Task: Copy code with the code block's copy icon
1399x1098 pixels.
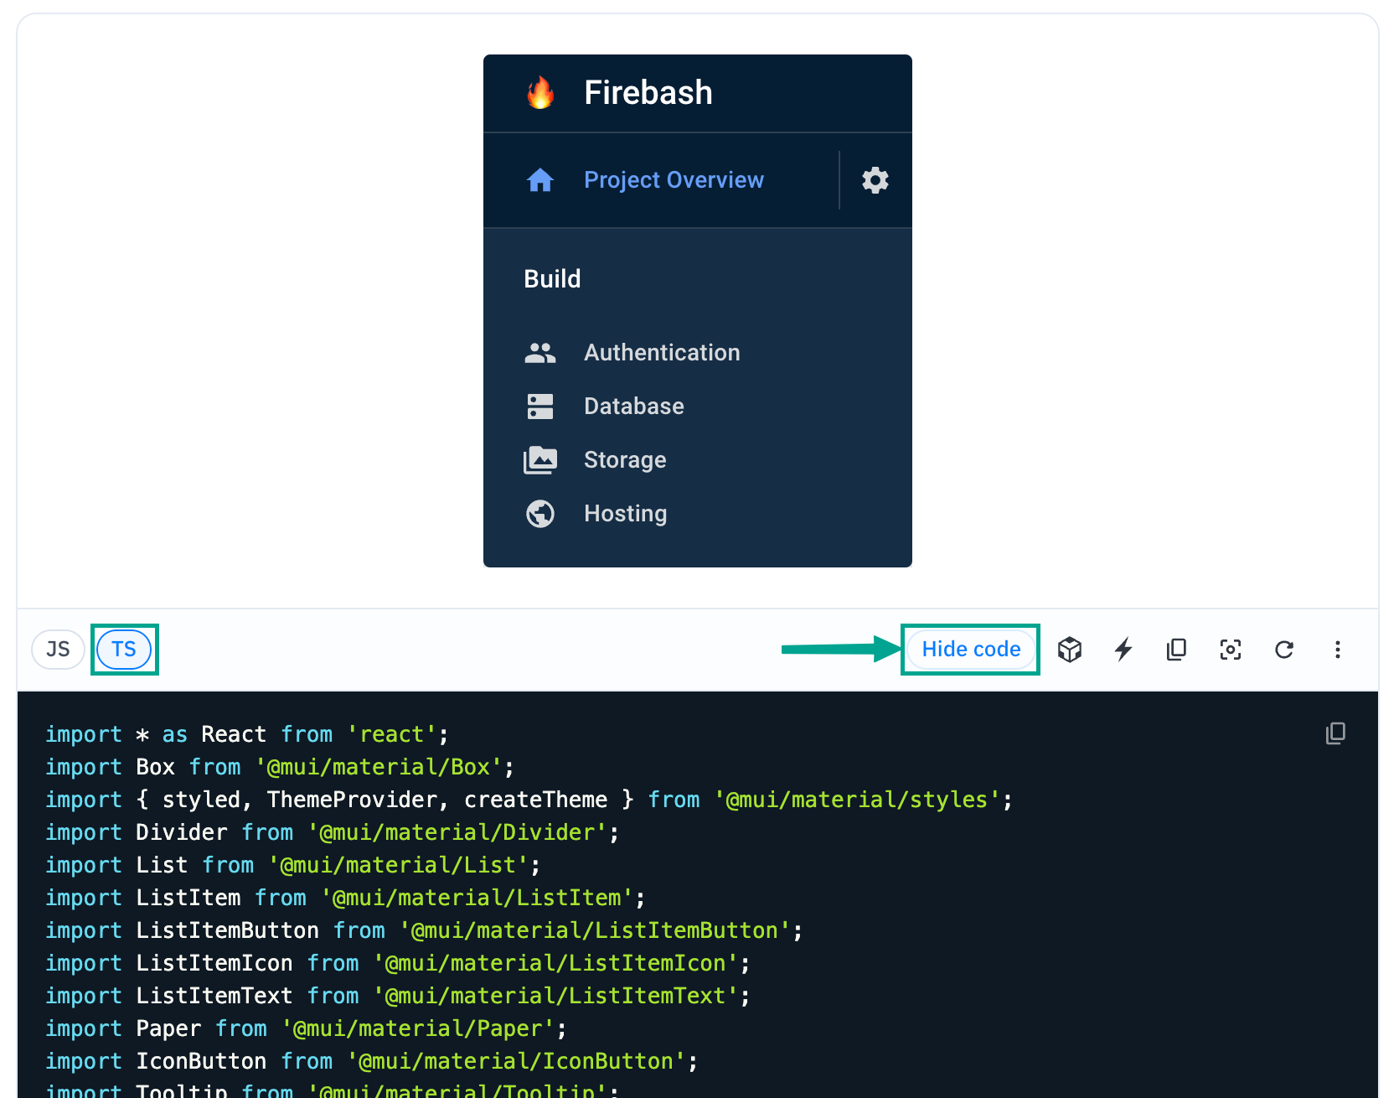Action: click(1334, 733)
